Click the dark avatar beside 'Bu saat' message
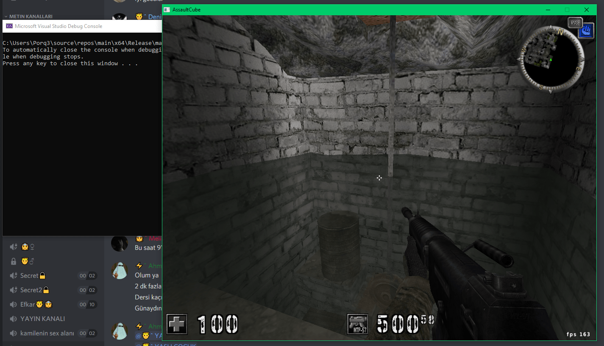604x346 pixels. click(120, 243)
